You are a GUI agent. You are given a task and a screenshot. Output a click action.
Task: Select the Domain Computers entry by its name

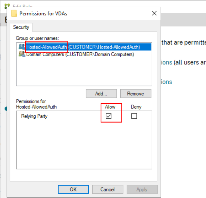(45, 54)
